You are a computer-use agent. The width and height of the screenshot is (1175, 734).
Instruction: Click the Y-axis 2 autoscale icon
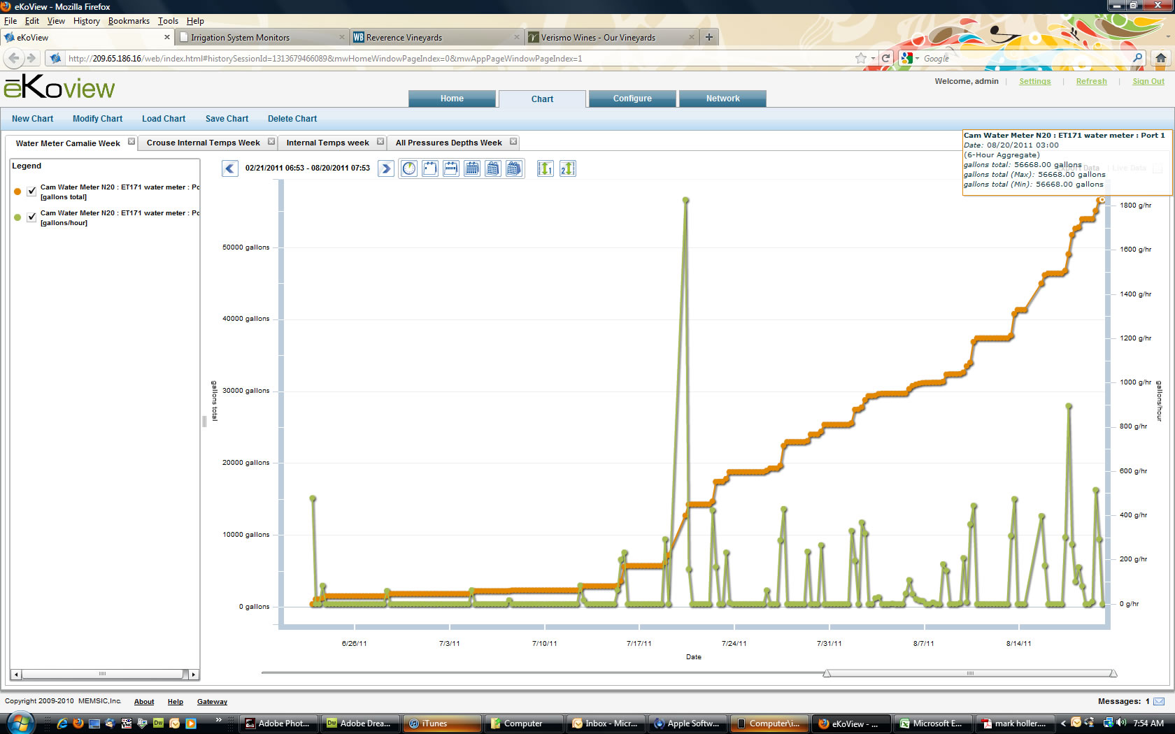[x=567, y=168]
